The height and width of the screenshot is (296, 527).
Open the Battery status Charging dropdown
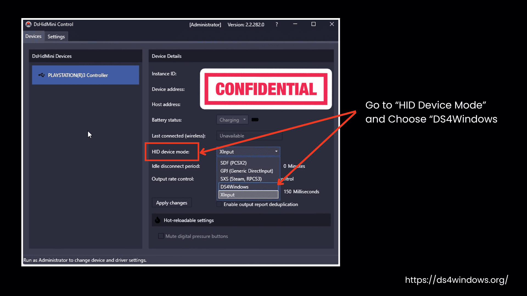pos(232,120)
